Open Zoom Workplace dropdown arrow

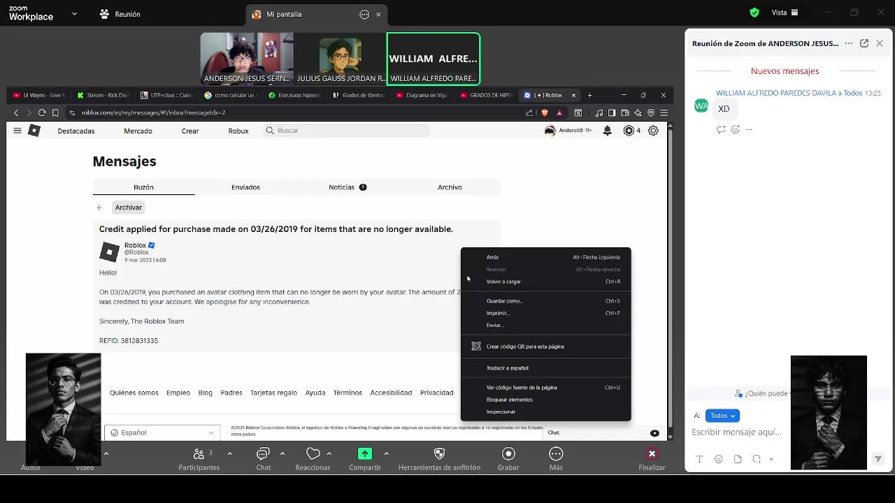pyautogui.click(x=74, y=13)
